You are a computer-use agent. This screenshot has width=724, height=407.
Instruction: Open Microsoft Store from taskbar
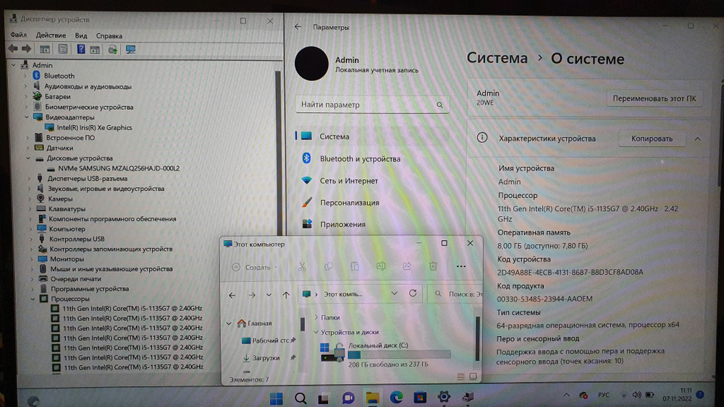point(420,397)
